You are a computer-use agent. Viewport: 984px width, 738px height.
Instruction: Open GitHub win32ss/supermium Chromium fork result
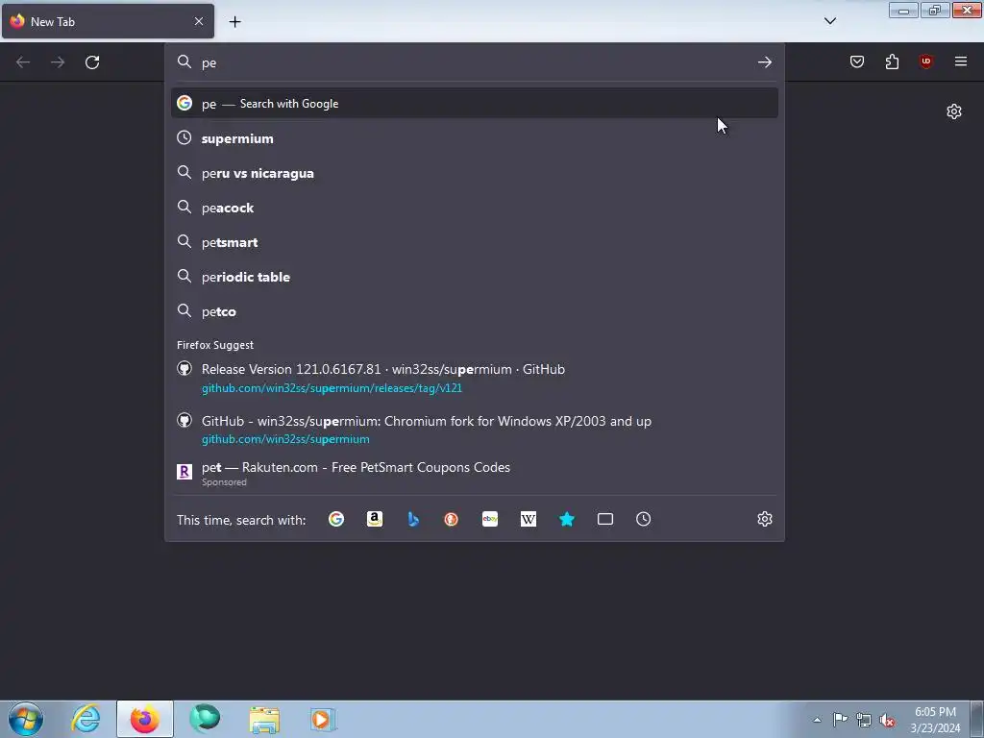(475, 430)
